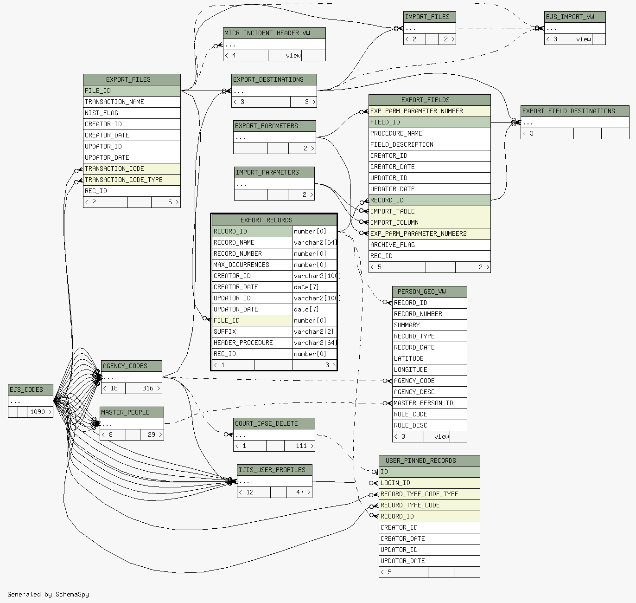
Task: Select IMPORT_COLUMN column in EXPORT_FIELDS
Action: click(x=430, y=222)
